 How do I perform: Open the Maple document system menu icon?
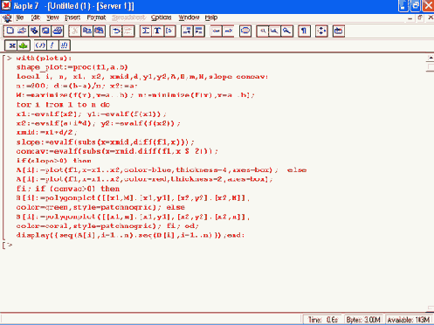click(x=7, y=18)
